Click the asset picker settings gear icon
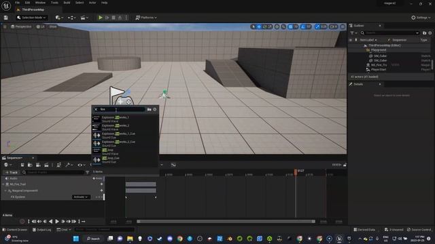The height and width of the screenshot is (244, 435). coord(155,110)
